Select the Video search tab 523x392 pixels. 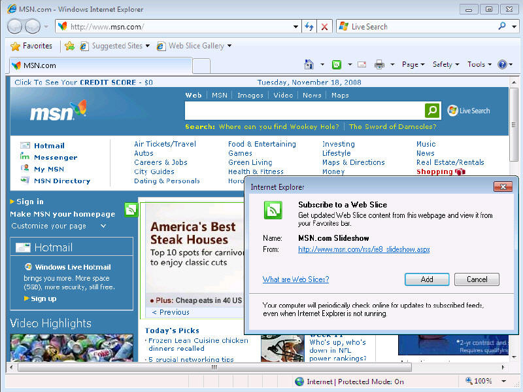pos(283,96)
